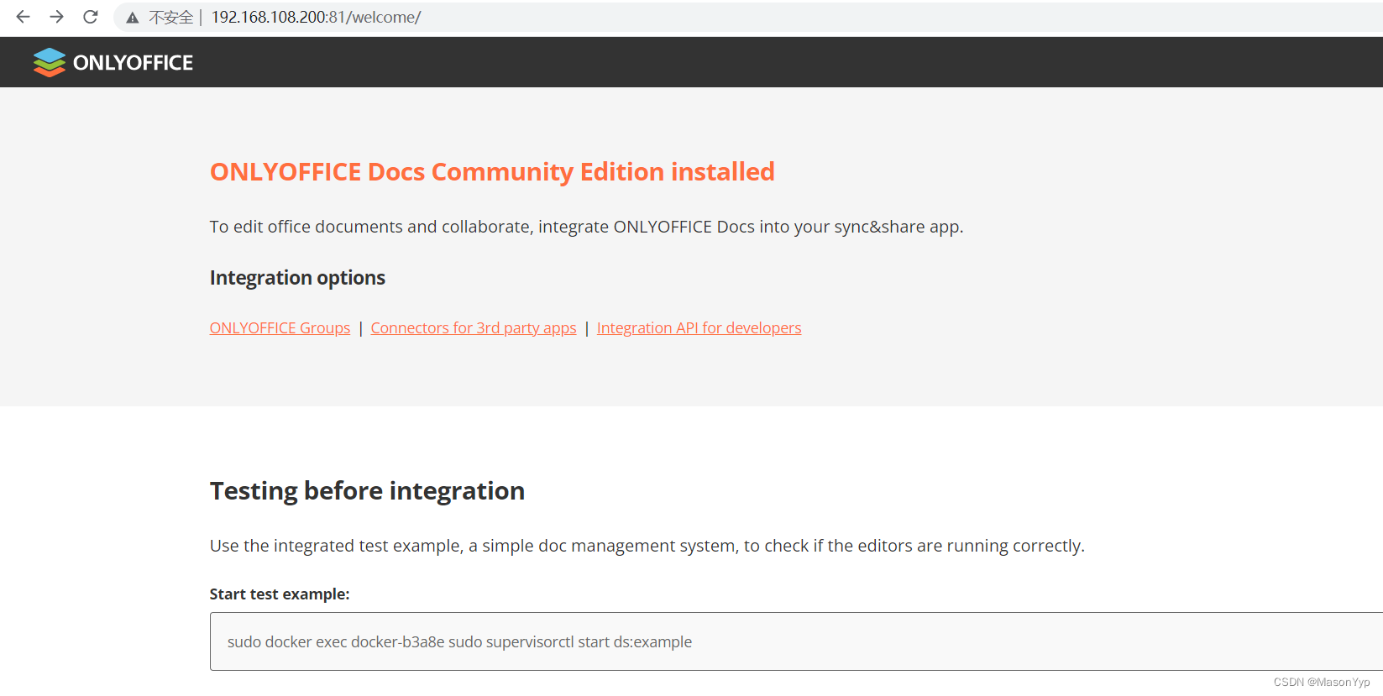The width and height of the screenshot is (1383, 696).
Task: Open Integration API for developers link
Action: coord(699,328)
